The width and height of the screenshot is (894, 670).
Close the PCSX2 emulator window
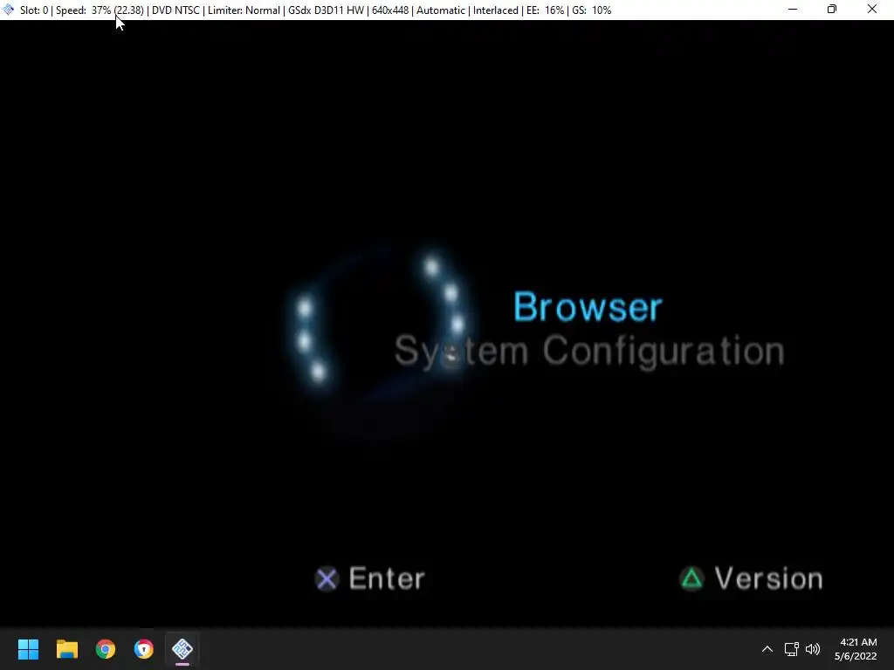tap(872, 9)
